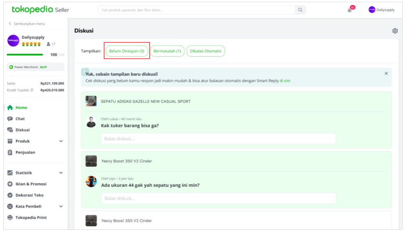The image size is (412, 232).
Task: Click 'Ada ukuran 44 gak yah' question
Action: click(150, 185)
